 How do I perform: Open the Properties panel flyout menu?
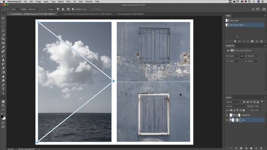[x=265, y=45]
